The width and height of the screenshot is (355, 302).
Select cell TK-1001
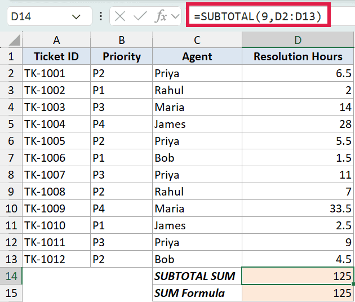pyautogui.click(x=56, y=73)
